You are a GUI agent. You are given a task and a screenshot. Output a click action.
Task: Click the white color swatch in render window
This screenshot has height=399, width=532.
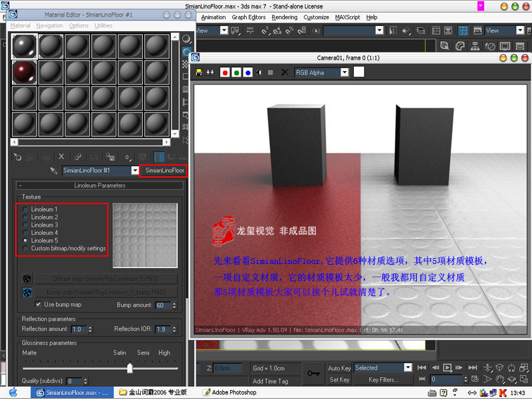coord(359,72)
